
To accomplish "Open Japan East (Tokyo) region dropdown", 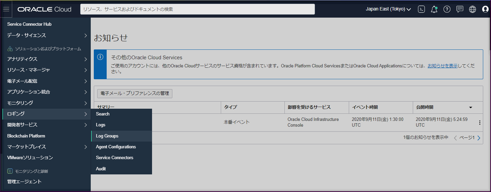I will coord(388,9).
